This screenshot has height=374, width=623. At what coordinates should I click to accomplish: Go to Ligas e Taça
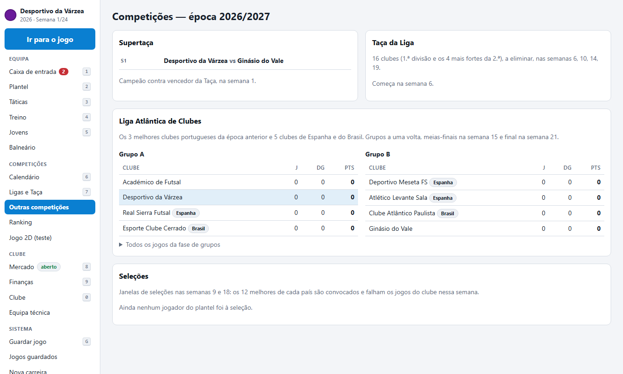(x=50, y=192)
